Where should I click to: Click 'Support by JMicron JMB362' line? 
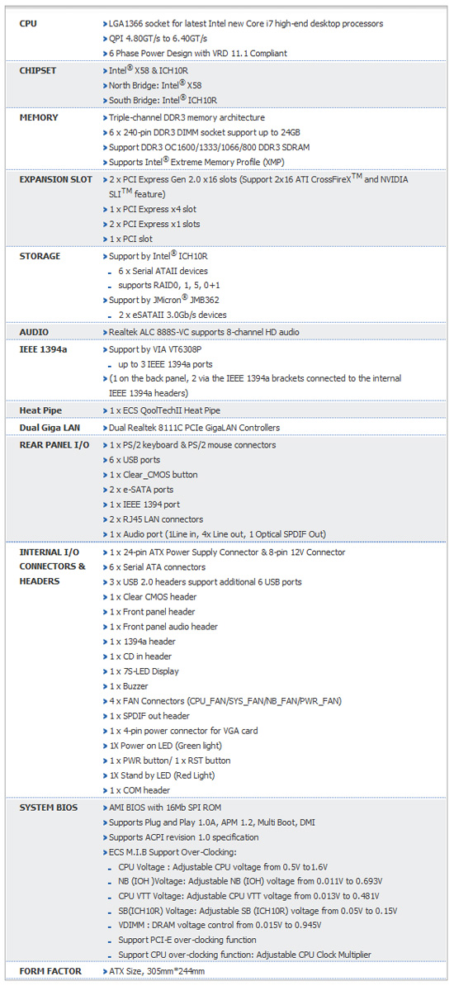pos(163,301)
